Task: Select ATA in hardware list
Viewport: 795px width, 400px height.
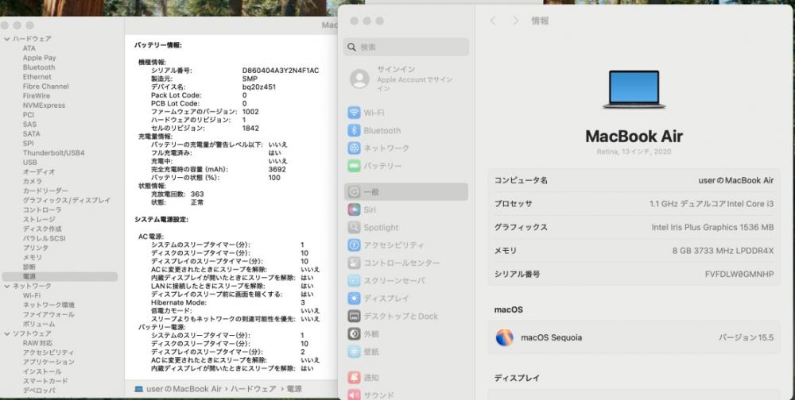Action: 29,48
